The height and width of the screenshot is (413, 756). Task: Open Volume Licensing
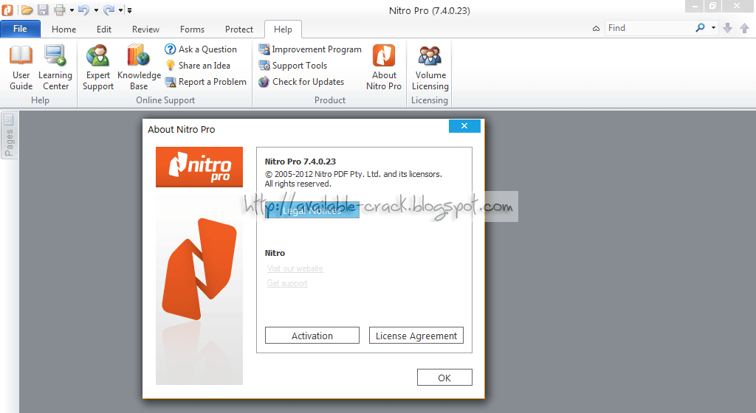tap(430, 67)
